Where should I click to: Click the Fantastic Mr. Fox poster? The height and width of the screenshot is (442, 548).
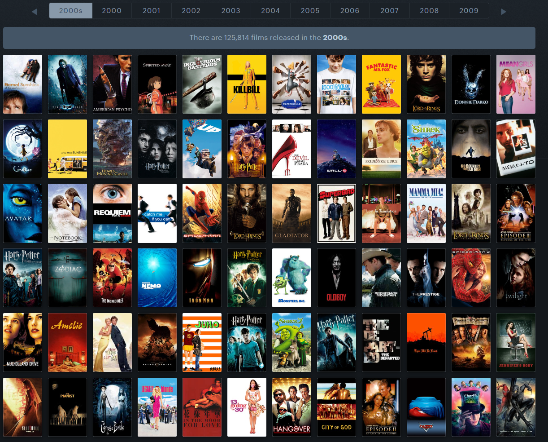tap(381, 84)
